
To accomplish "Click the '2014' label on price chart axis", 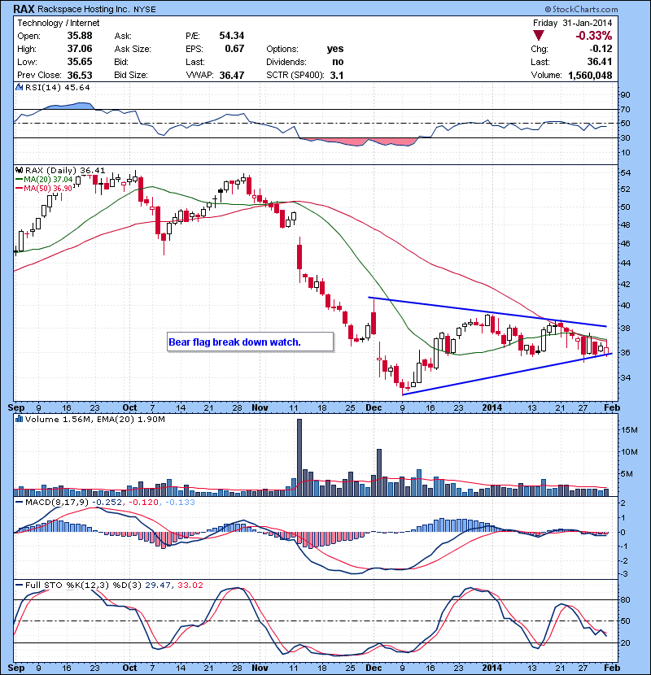I will pos(492,407).
